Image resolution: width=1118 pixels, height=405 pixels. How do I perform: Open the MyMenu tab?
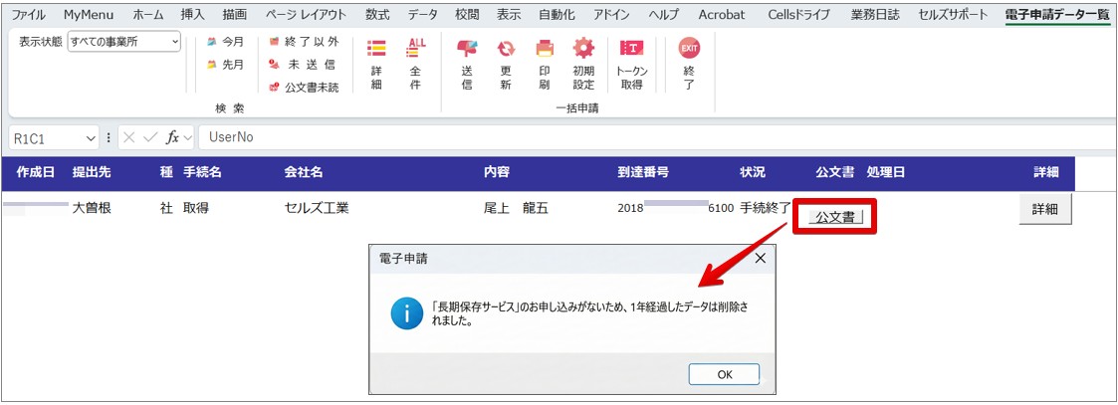(89, 14)
